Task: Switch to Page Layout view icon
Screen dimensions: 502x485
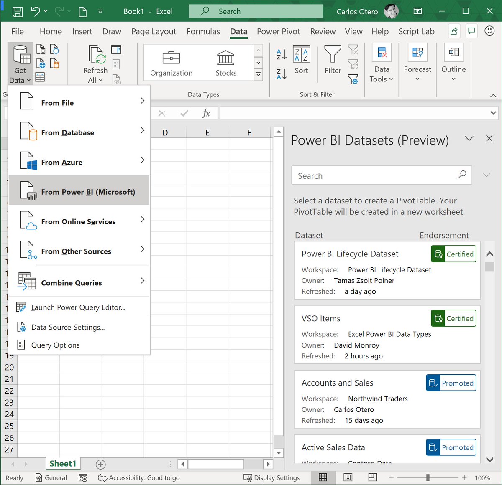Action: tap(348, 477)
